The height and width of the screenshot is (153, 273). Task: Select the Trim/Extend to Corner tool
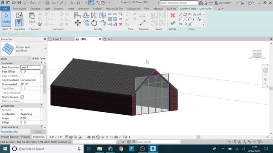coord(102,23)
